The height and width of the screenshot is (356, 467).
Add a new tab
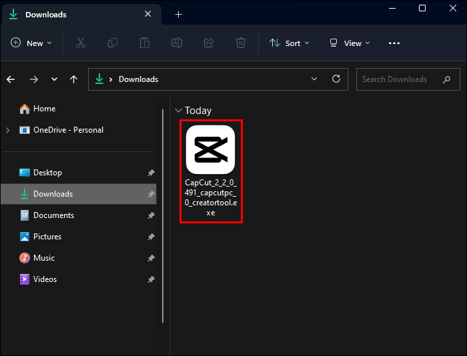[178, 14]
